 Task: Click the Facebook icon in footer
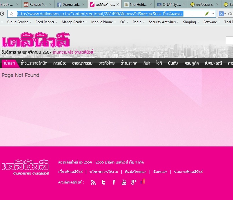pos(114,182)
